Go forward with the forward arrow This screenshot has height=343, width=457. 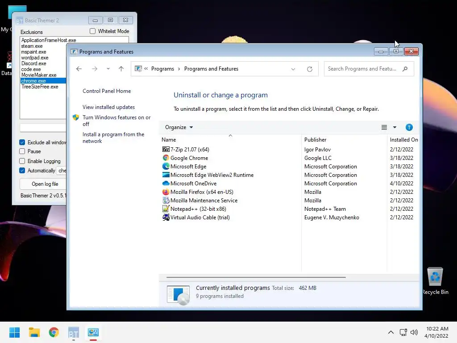tap(95, 69)
